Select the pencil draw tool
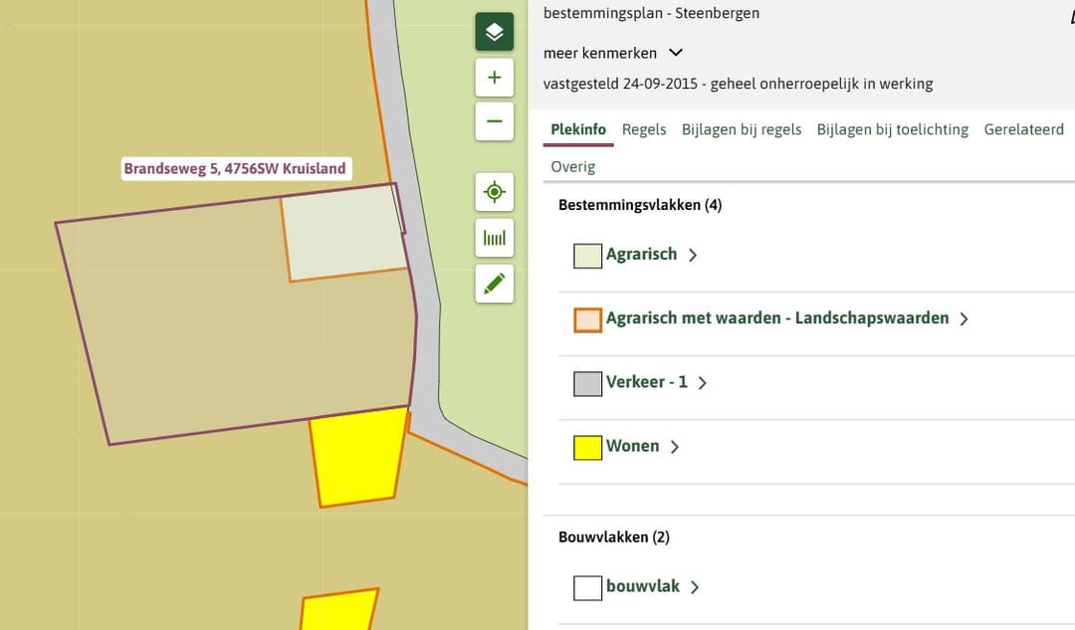 (x=494, y=284)
